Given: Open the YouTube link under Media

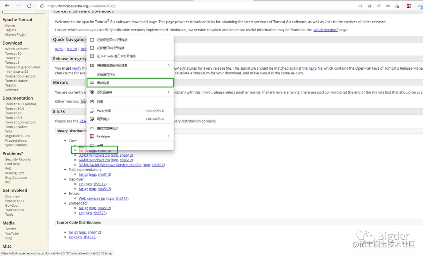Looking at the screenshot, I should (12, 233).
